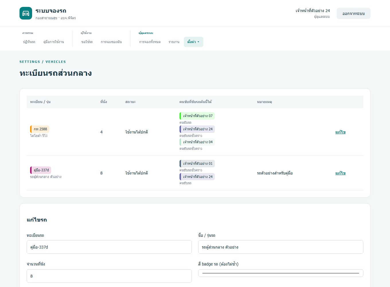390x287 pixels.
Task: Click the จำนวนที่นั่ง input field
Action: (x=109, y=276)
